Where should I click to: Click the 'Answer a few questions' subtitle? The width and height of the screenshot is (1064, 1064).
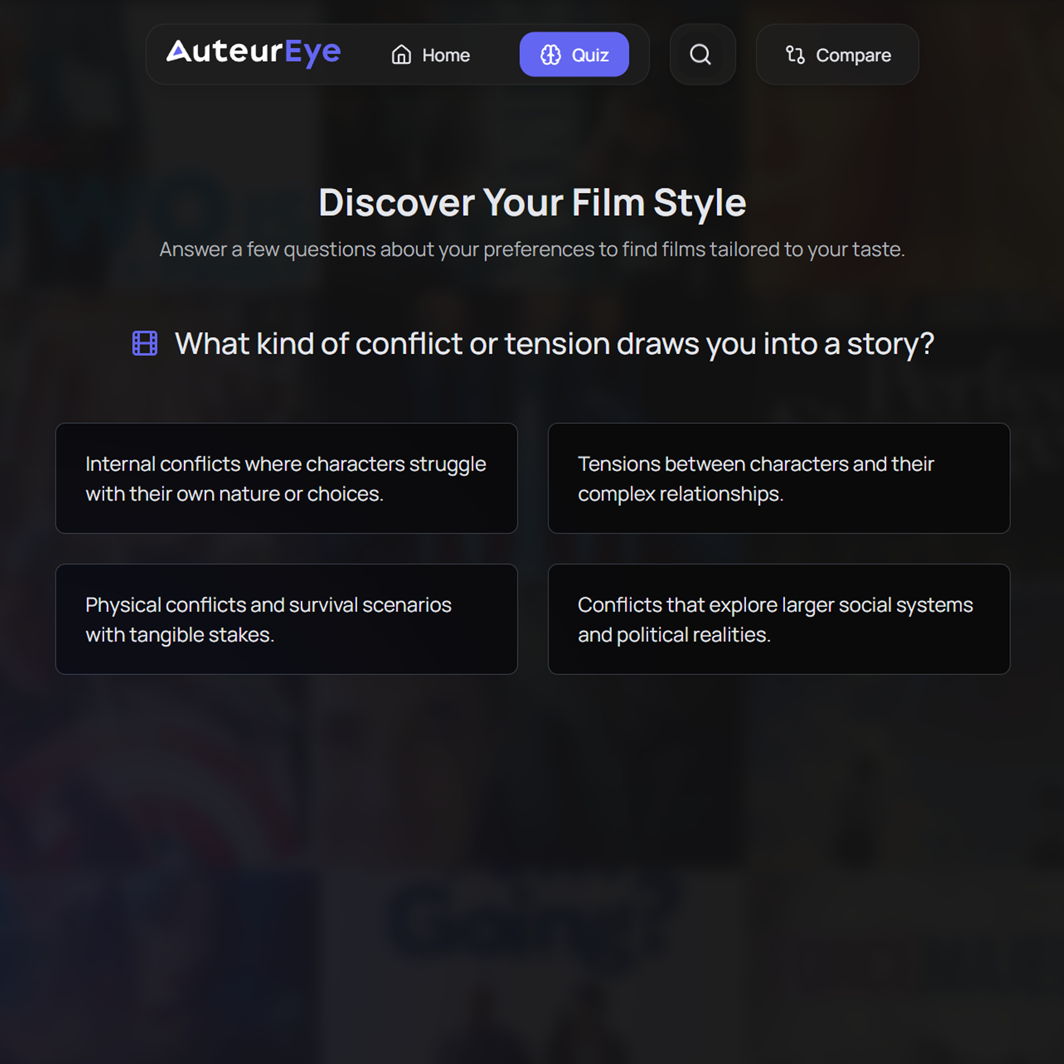pyautogui.click(x=532, y=250)
